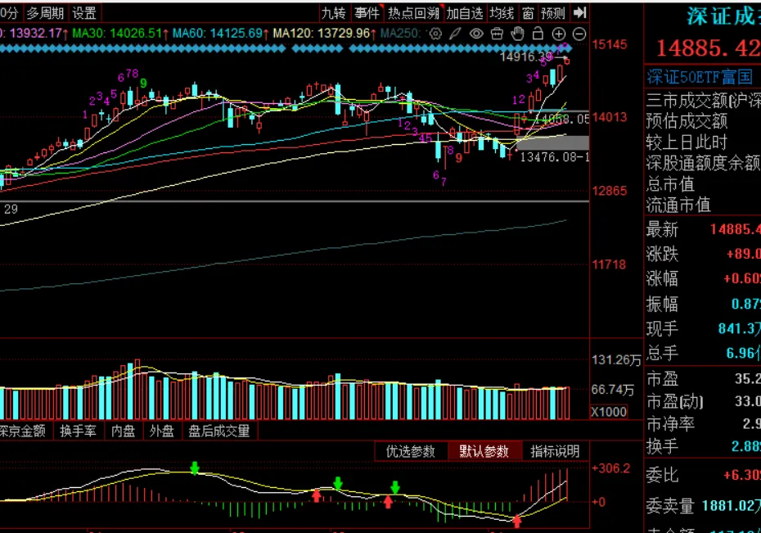Switch to the 内盘 tab
761x533 pixels.
click(x=124, y=431)
